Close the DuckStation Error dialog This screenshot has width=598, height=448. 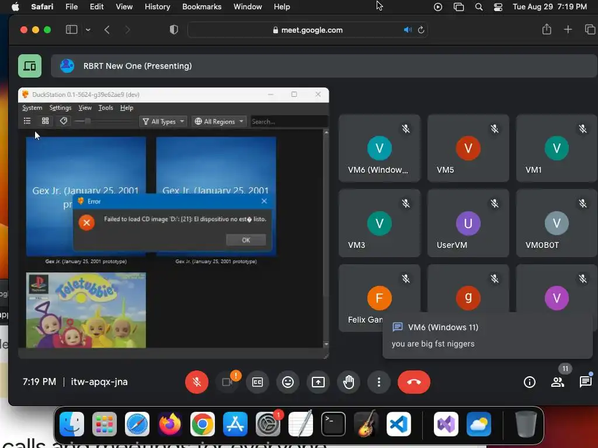click(264, 201)
